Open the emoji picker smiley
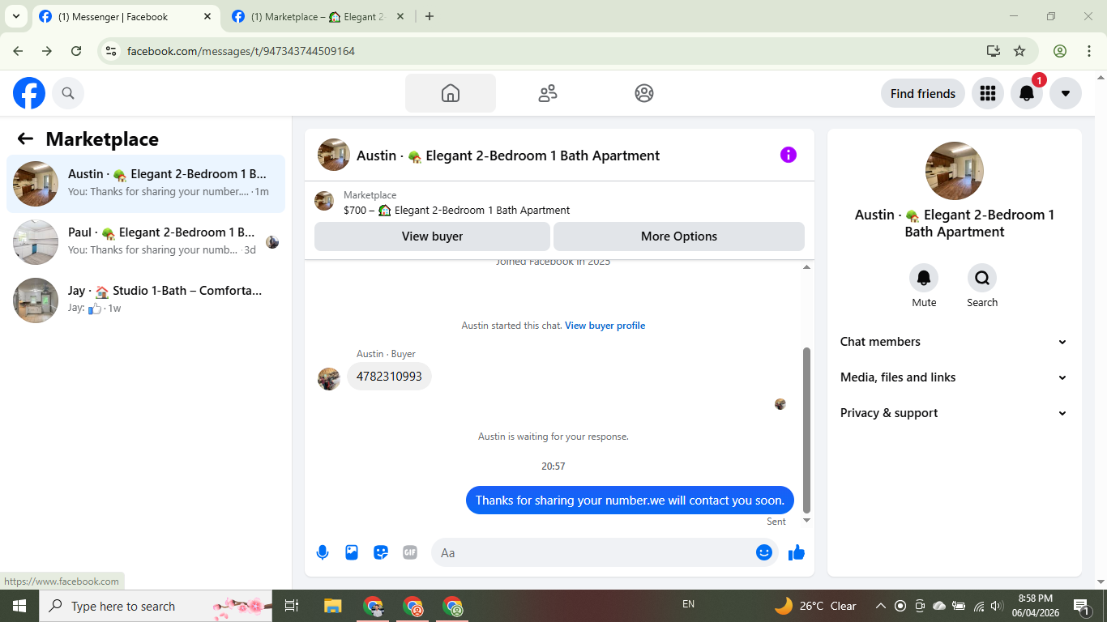 tap(764, 552)
